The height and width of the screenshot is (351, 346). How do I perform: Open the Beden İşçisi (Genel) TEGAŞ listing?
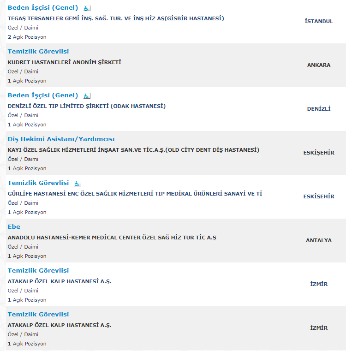click(43, 8)
